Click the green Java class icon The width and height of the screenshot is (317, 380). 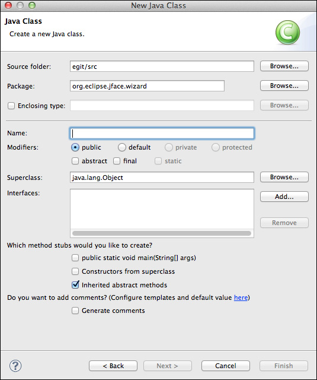point(287,32)
